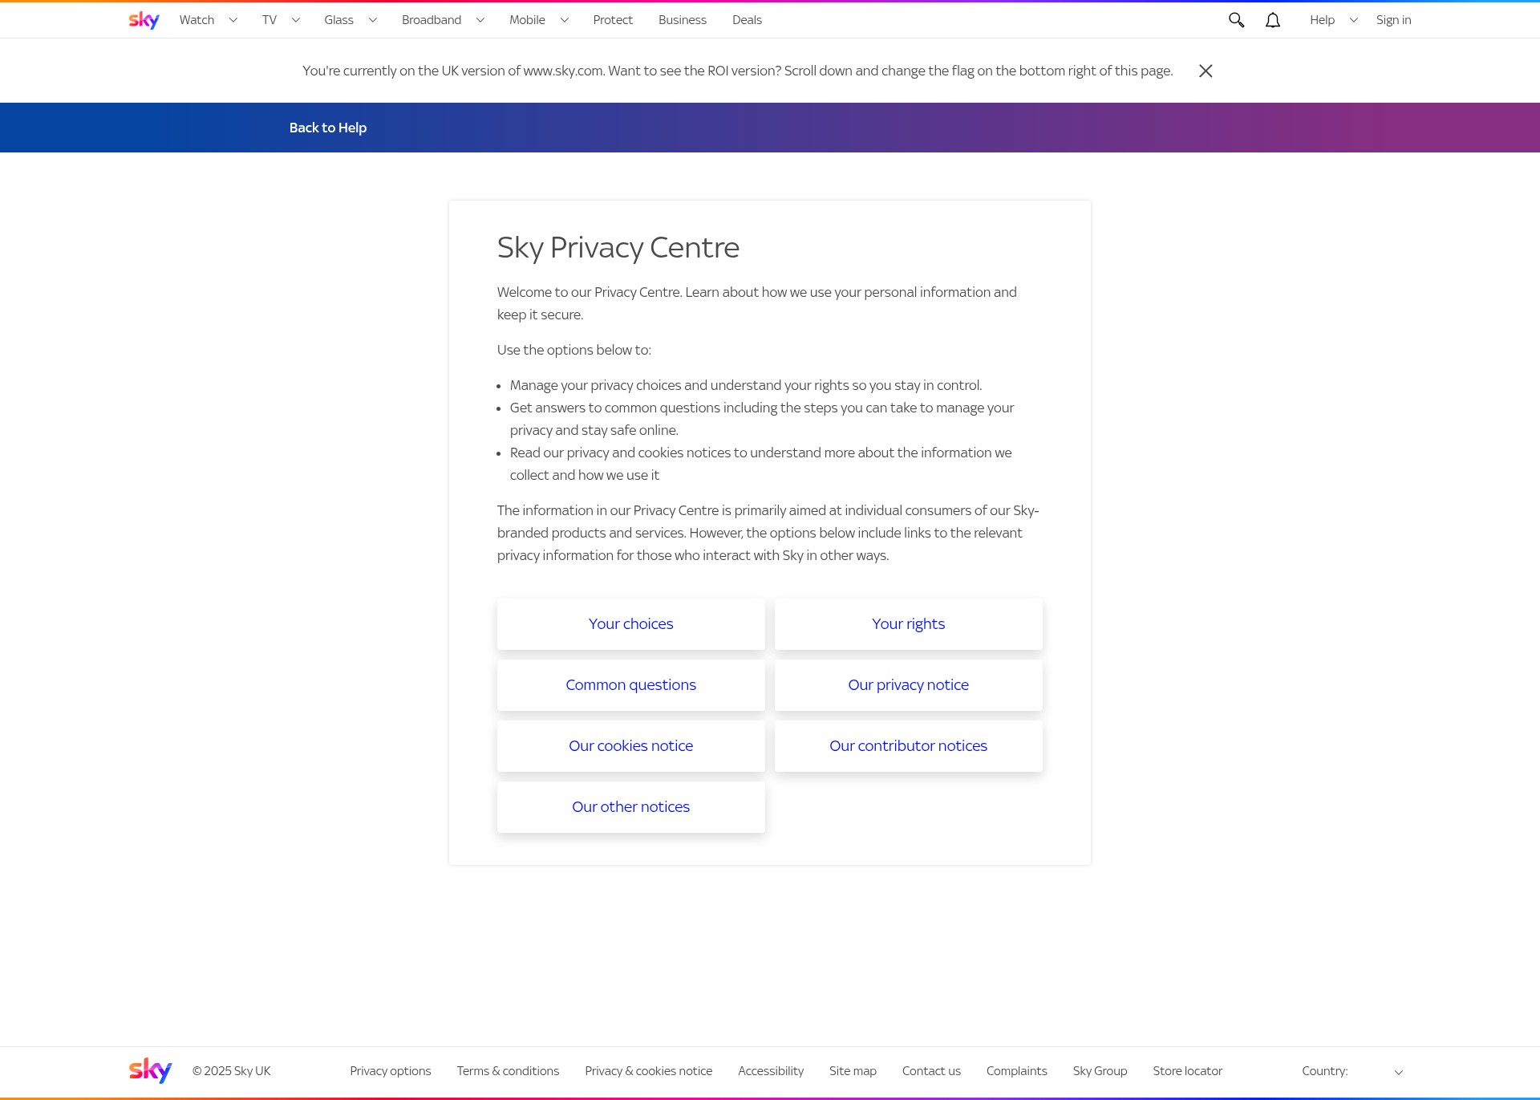
Task: Open the Watch navigation item
Action: [x=197, y=20]
